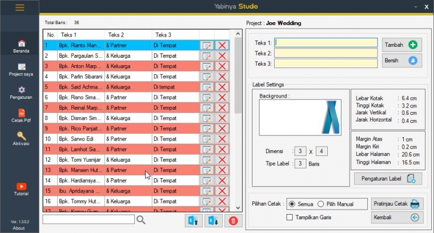This screenshot has height=233, width=434.
Task: Go to Beranda home page
Action: (21, 46)
